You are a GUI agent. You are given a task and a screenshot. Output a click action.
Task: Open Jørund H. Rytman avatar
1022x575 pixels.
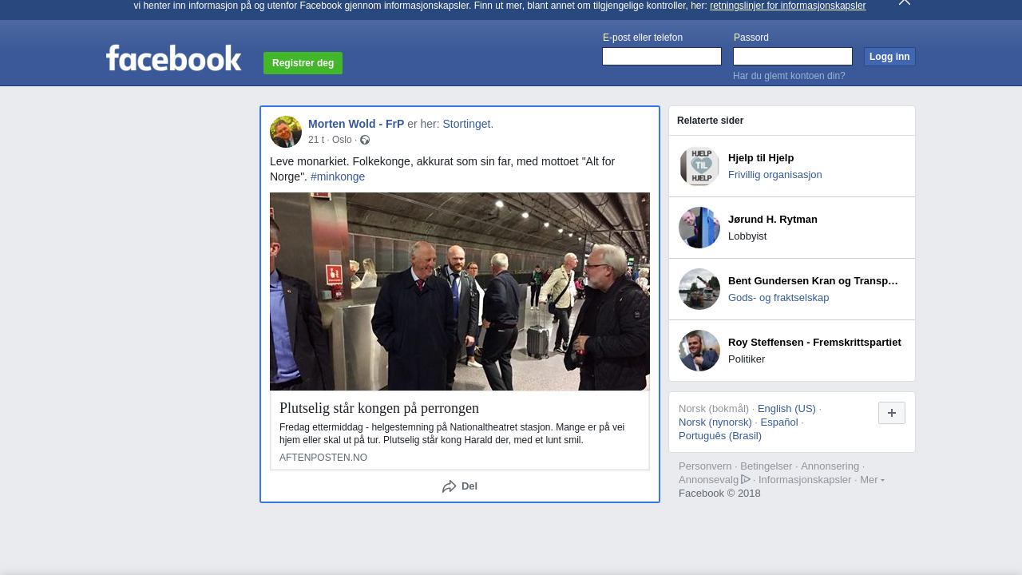[x=699, y=228]
